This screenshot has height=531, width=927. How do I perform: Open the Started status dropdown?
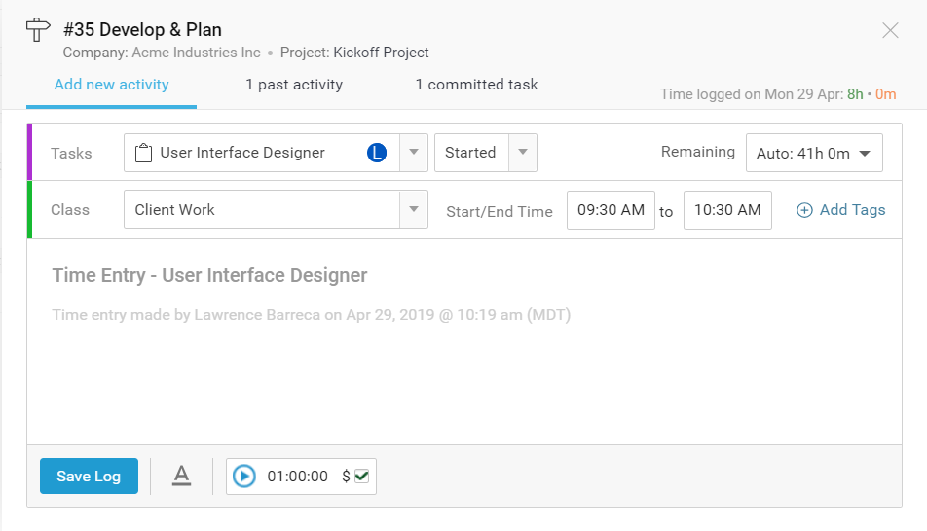click(x=523, y=153)
